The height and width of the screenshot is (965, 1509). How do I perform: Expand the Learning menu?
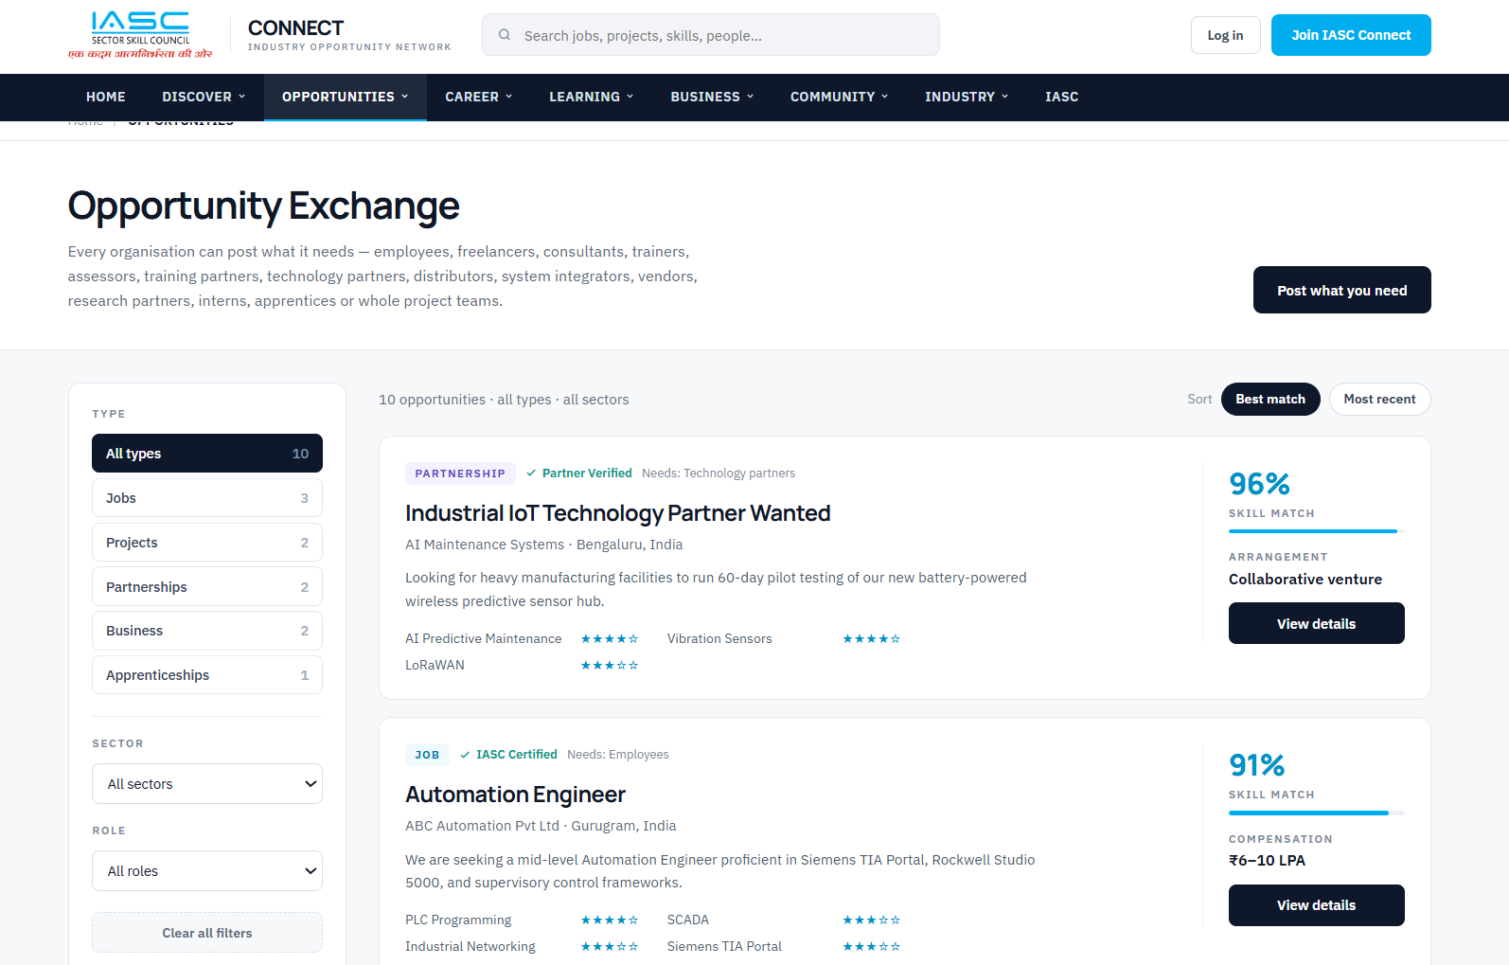pyautogui.click(x=592, y=97)
